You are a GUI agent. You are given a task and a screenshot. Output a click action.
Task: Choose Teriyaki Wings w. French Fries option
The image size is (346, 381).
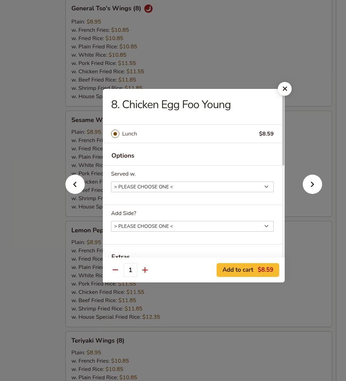click(100, 361)
